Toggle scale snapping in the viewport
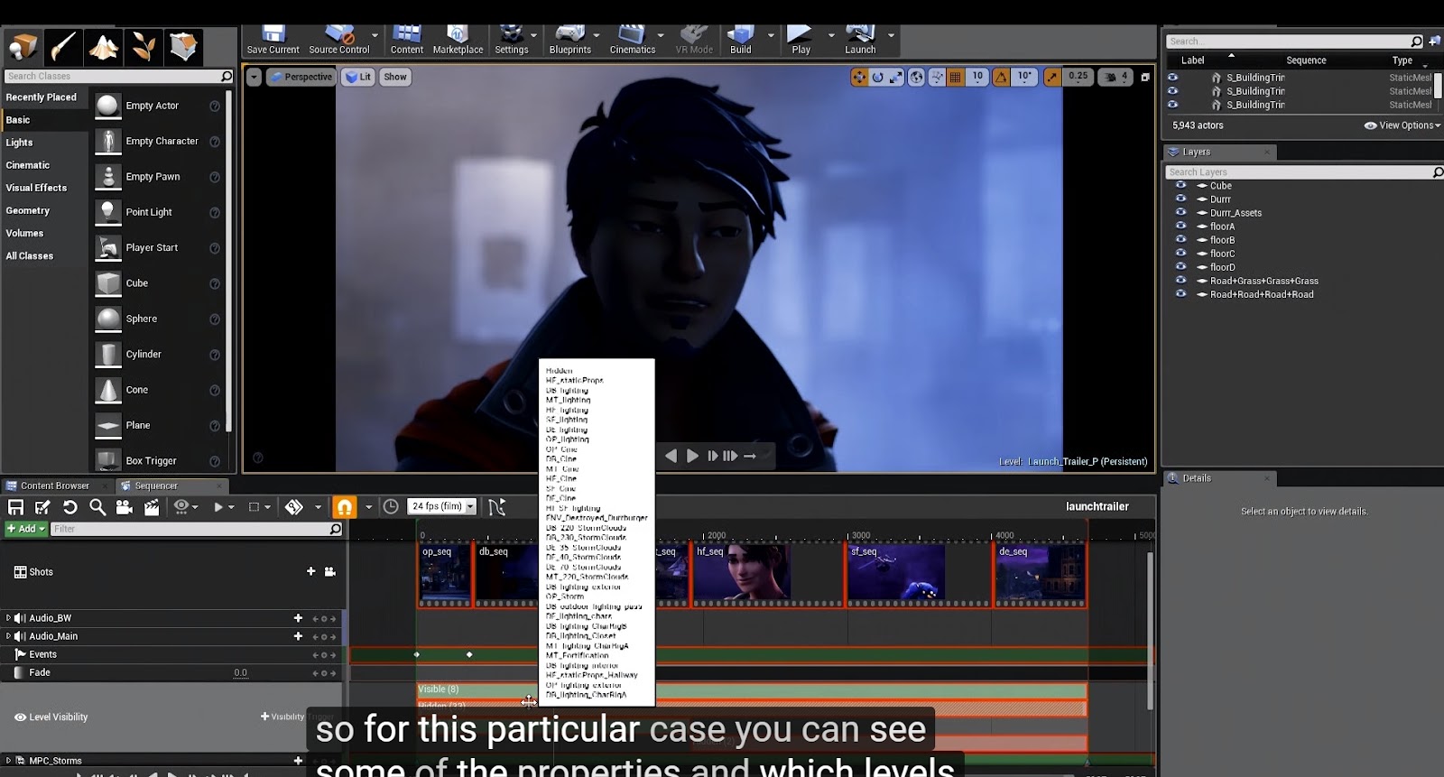Viewport: 1444px width, 777px height. [1052, 78]
